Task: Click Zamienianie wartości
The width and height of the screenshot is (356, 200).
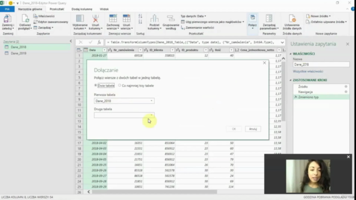Action: pyautogui.click(x=197, y=27)
